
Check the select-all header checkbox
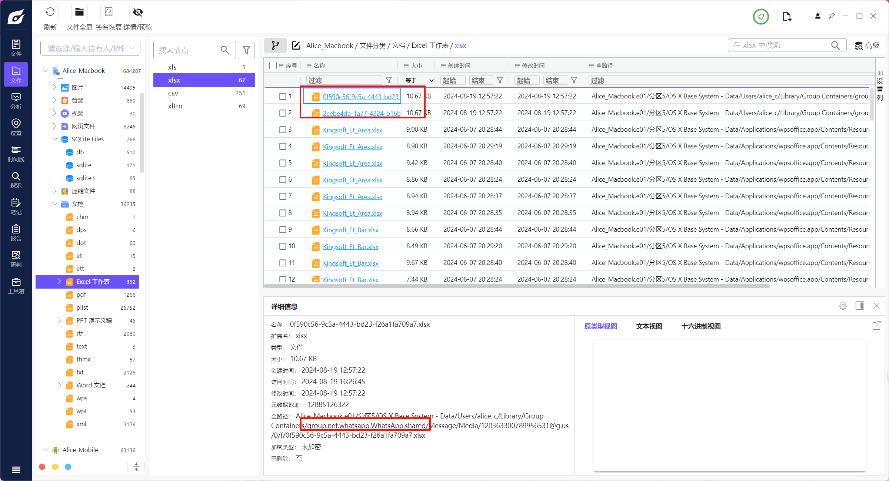273,65
